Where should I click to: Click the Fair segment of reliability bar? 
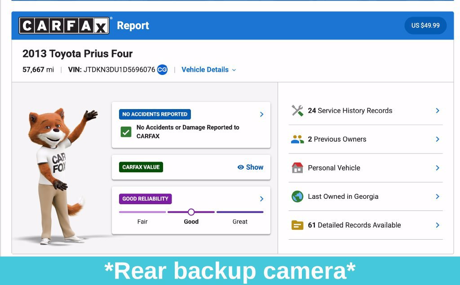(142, 212)
